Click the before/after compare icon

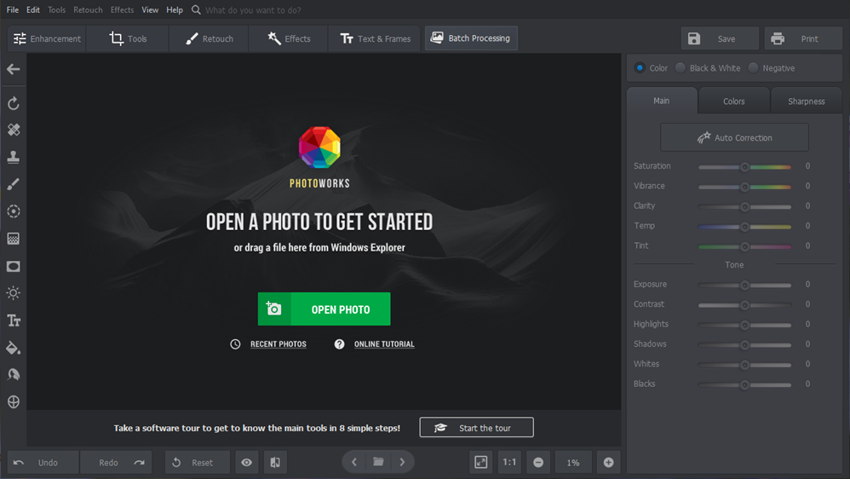tap(275, 462)
